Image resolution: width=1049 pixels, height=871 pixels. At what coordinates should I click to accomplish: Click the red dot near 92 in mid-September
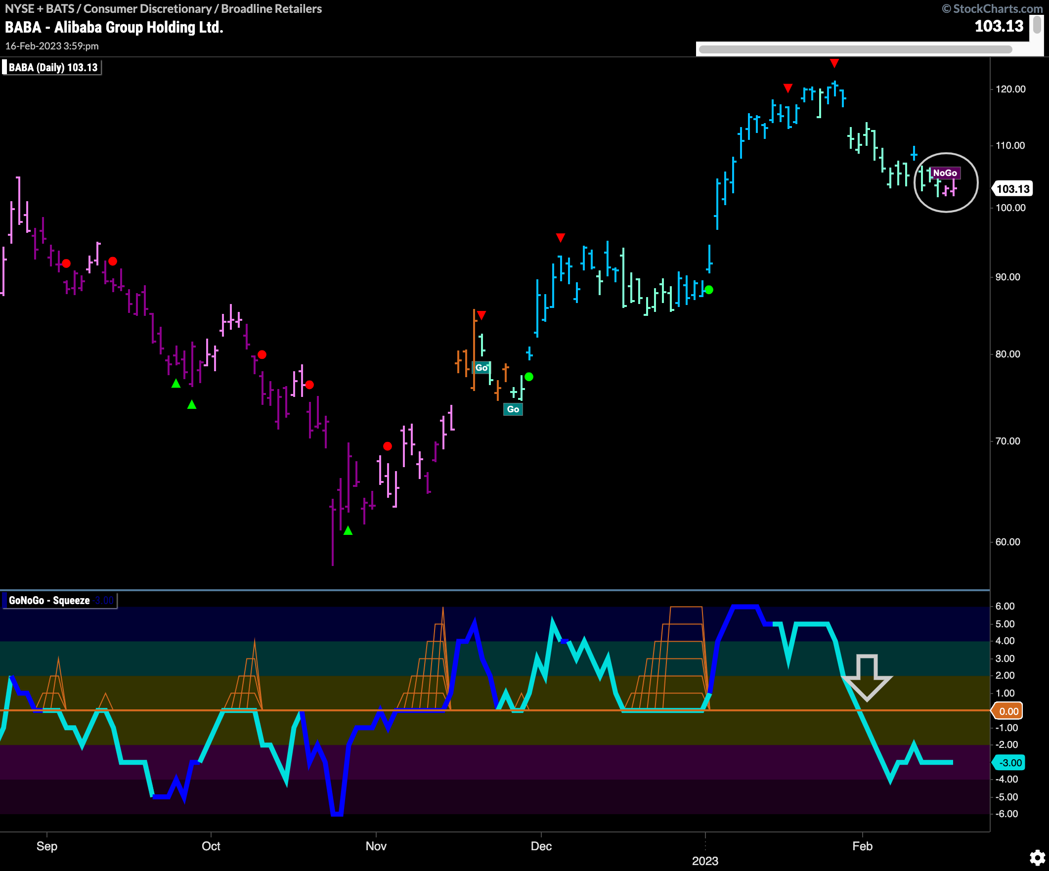(113, 261)
